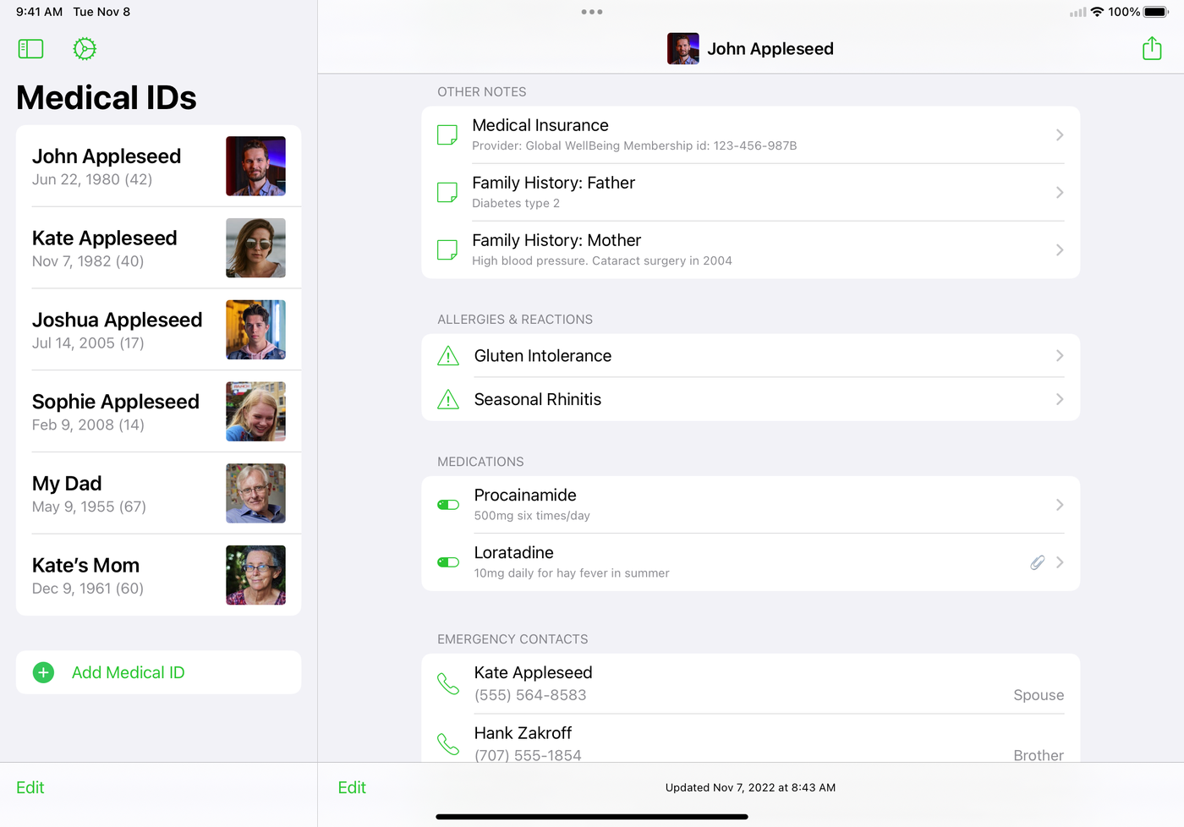Click the green plus Add Medical ID icon

43,672
